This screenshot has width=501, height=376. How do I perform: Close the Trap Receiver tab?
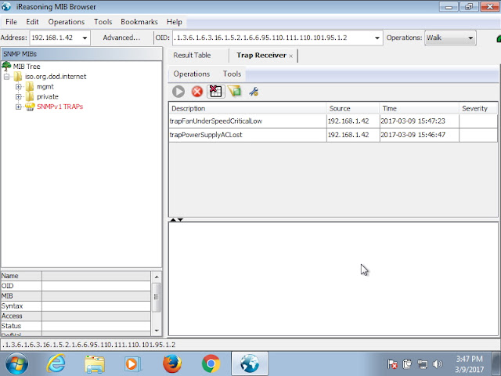click(x=290, y=56)
